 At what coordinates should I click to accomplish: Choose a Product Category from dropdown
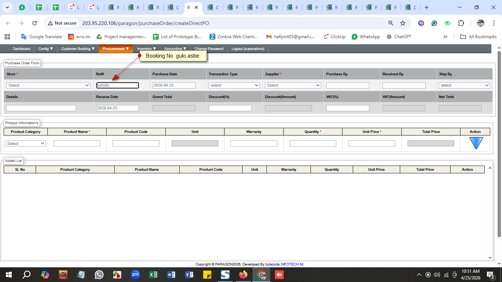[x=26, y=144]
